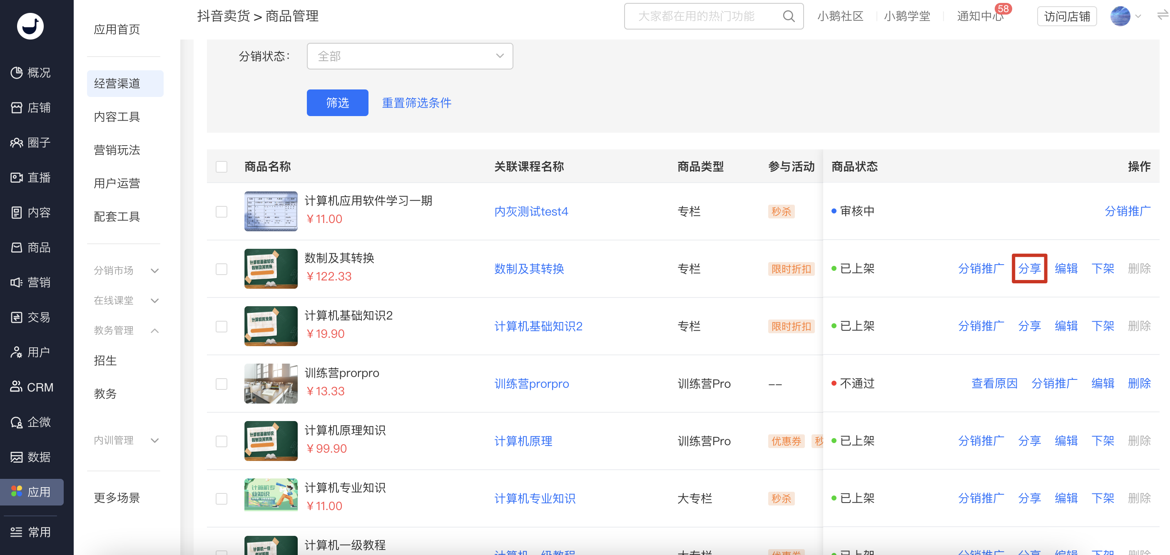Check the 计算机应用软件学习一期 row checkbox

coord(222,211)
